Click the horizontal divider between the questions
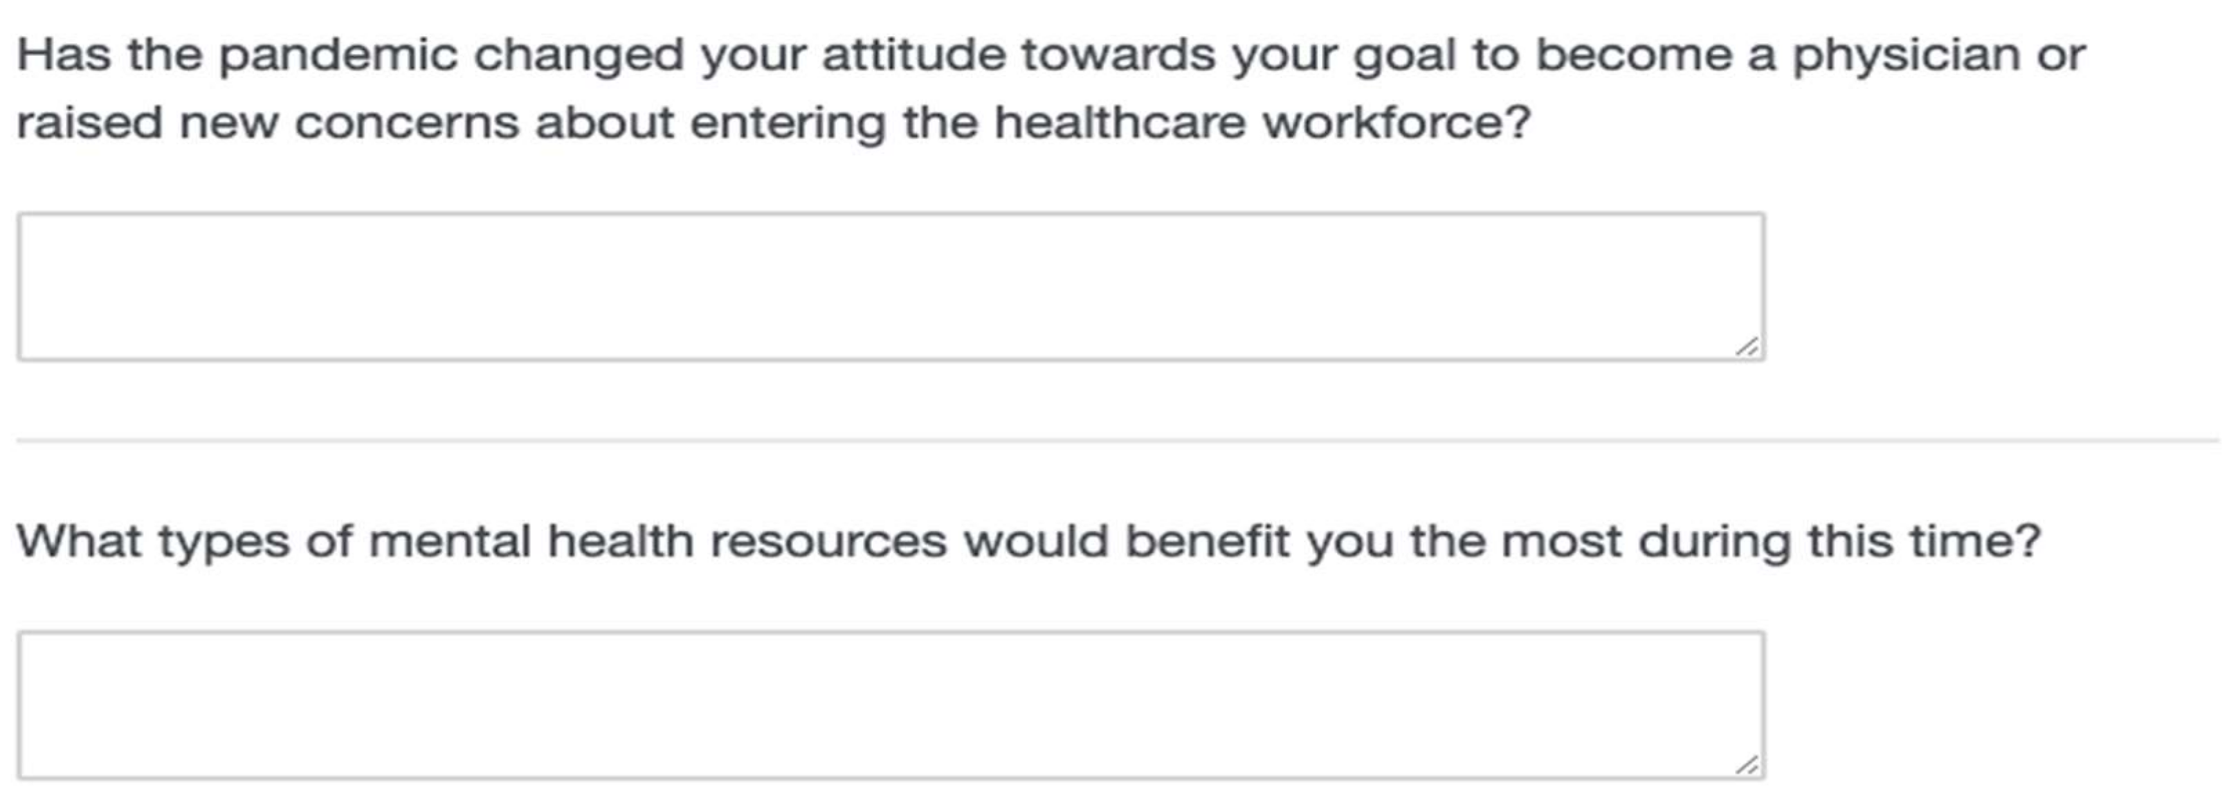 tap(1117, 441)
